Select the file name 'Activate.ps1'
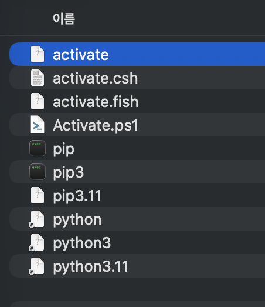Image resolution: width=265 pixels, height=307 pixels. (96, 125)
